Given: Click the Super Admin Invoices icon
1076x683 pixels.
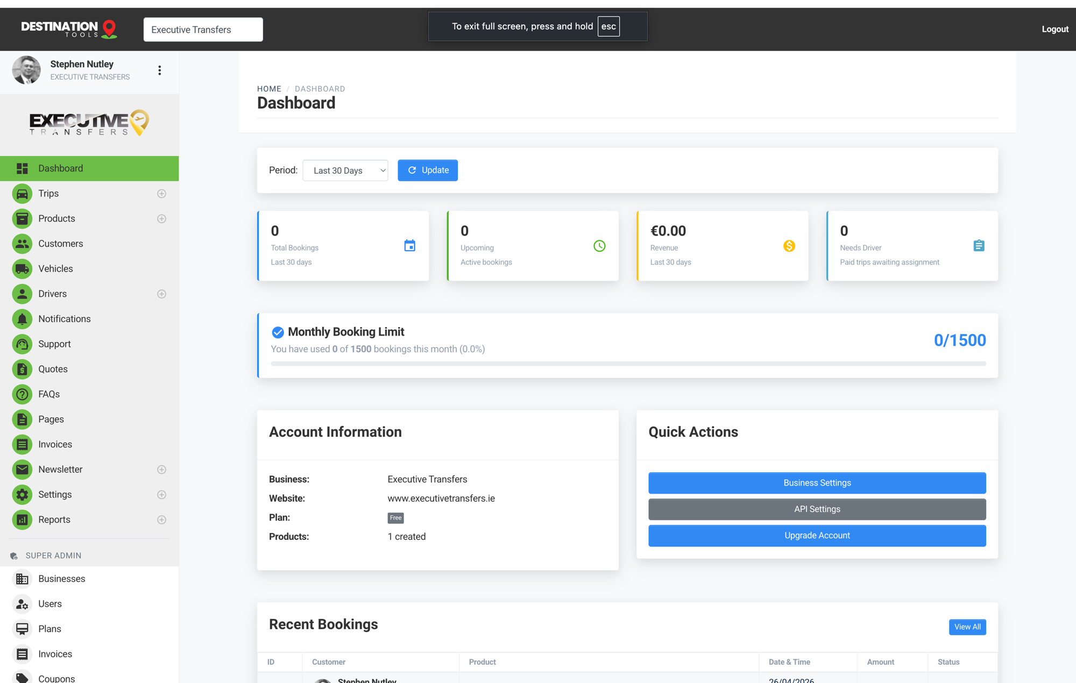Looking at the screenshot, I should 22,654.
